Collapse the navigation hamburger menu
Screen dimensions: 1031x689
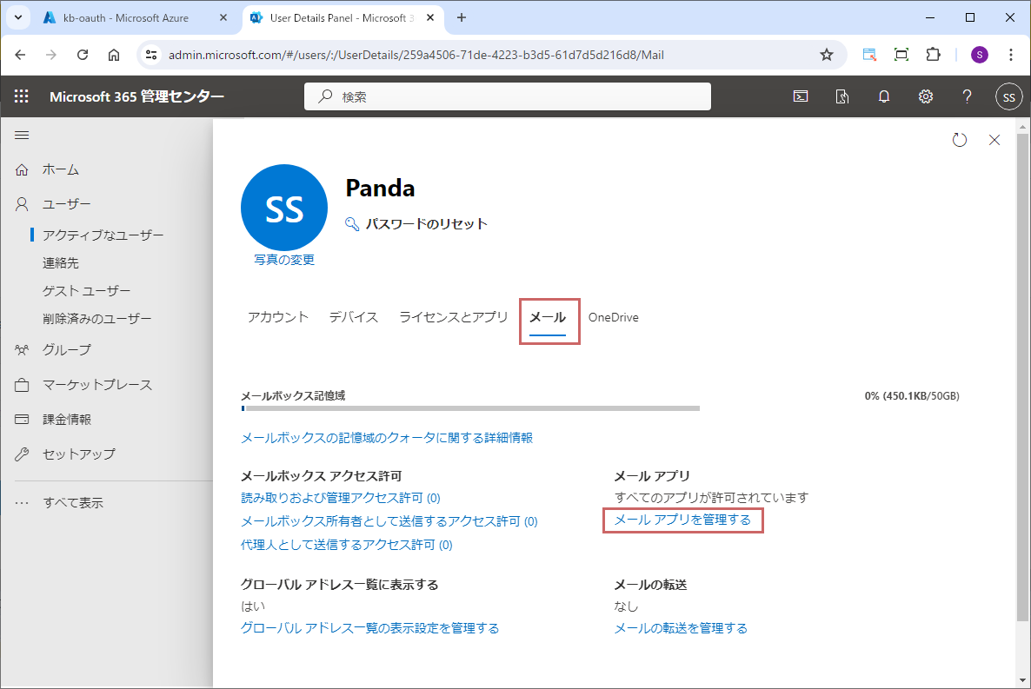[x=22, y=136]
